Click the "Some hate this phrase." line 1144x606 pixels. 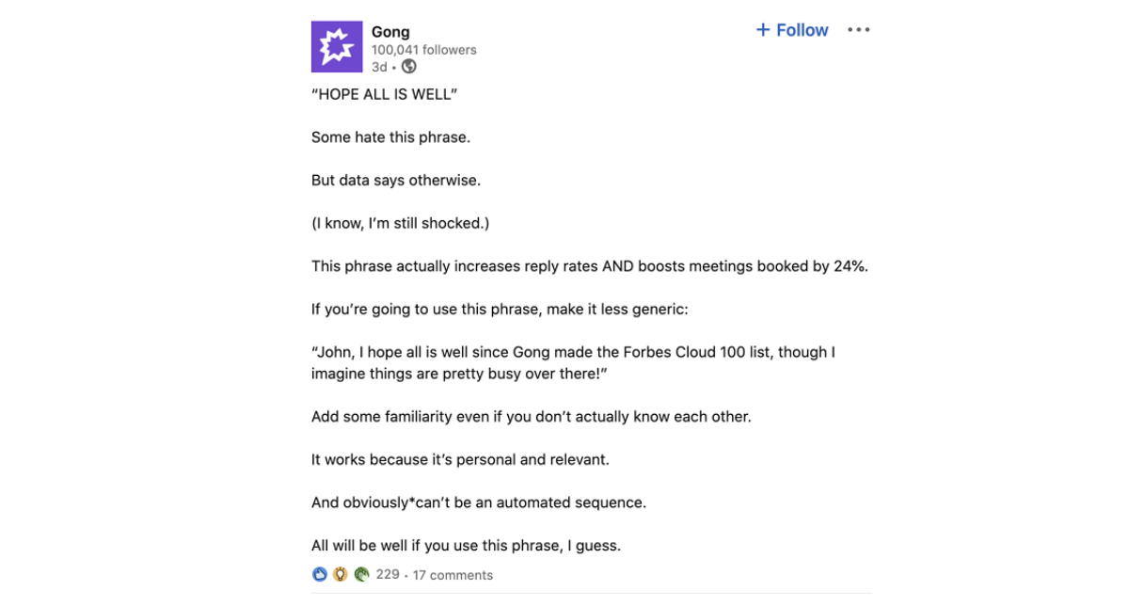(x=390, y=137)
